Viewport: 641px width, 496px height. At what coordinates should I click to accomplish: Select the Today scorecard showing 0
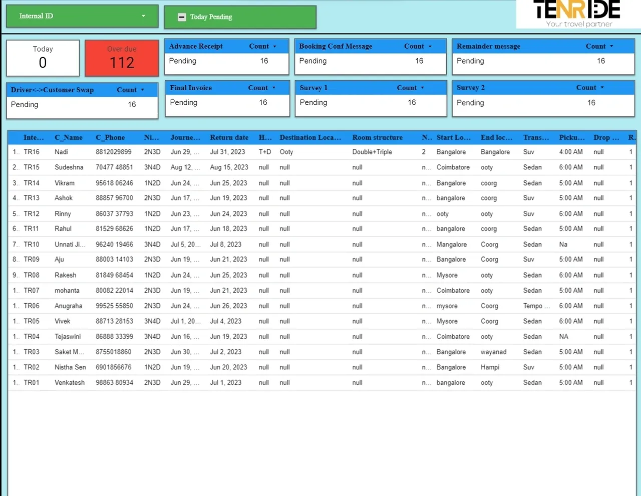click(43, 58)
